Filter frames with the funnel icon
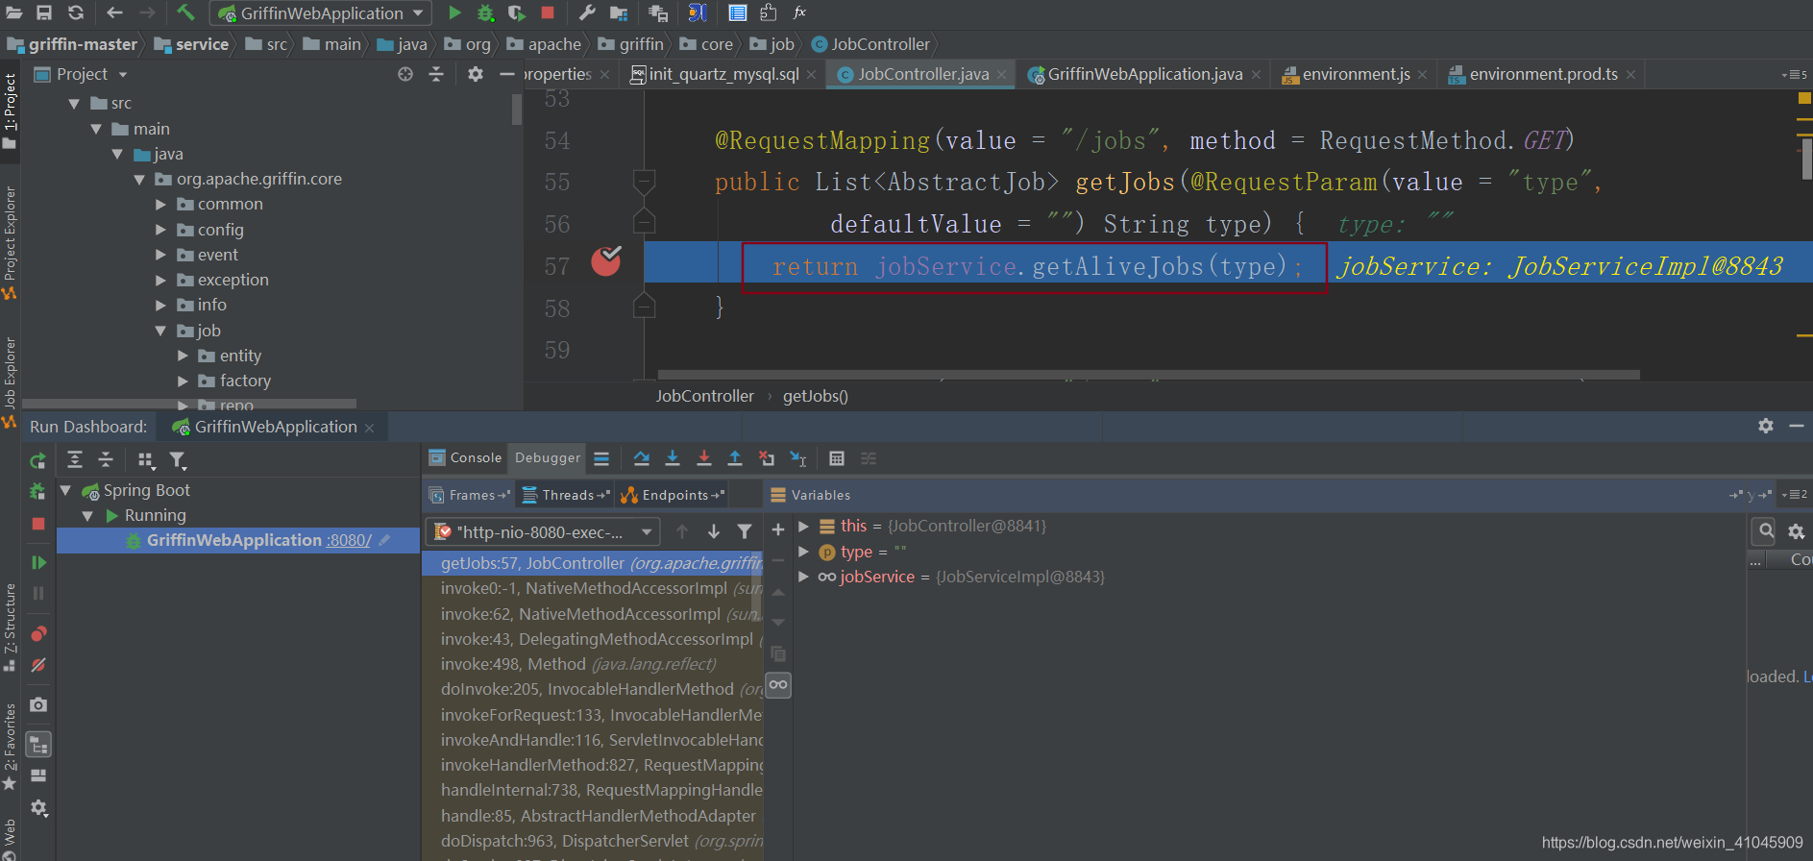The width and height of the screenshot is (1813, 861). 745,531
